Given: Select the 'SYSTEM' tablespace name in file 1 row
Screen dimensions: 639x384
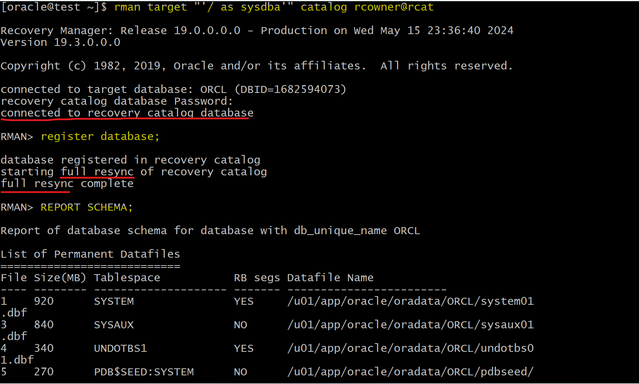Looking at the screenshot, I should [x=114, y=301].
